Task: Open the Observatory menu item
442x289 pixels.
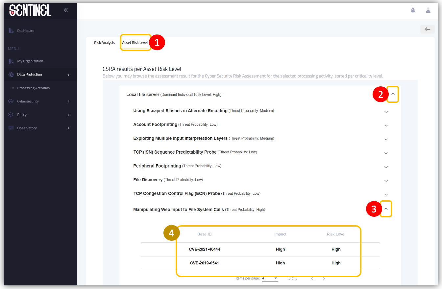Action: click(x=27, y=128)
